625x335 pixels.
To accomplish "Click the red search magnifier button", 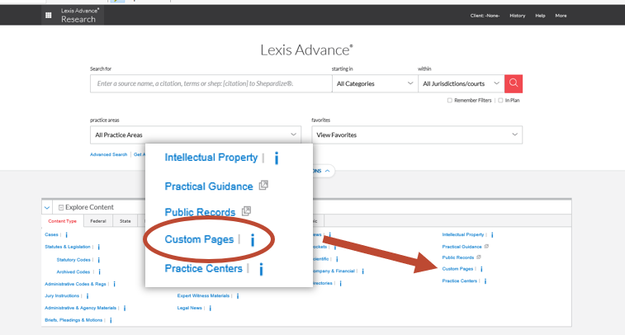I will pyautogui.click(x=514, y=83).
